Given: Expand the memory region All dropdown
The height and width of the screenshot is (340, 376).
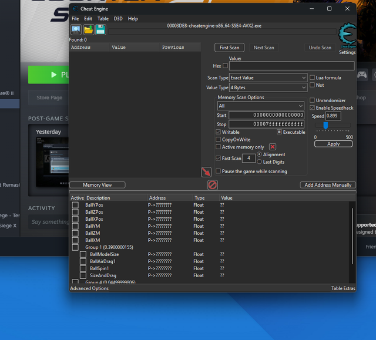Looking at the screenshot, I should point(260,106).
